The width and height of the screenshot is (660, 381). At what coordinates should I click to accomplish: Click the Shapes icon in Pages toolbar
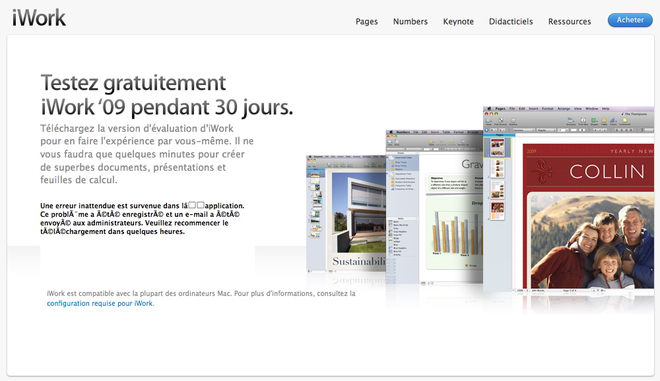pos(594,120)
